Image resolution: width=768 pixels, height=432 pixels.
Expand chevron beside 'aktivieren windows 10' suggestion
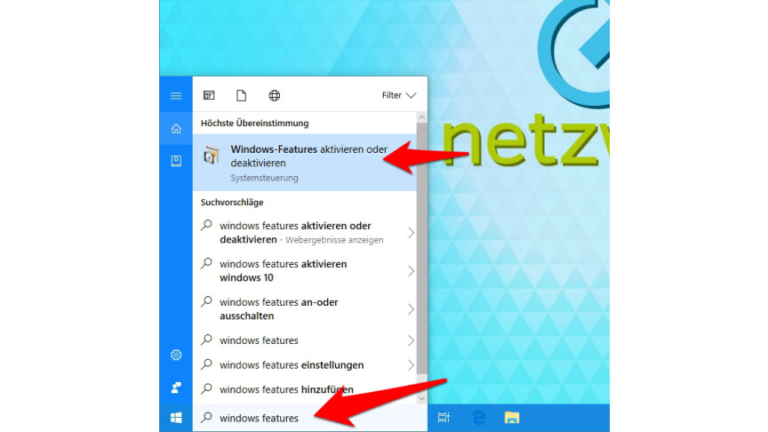pos(411,271)
